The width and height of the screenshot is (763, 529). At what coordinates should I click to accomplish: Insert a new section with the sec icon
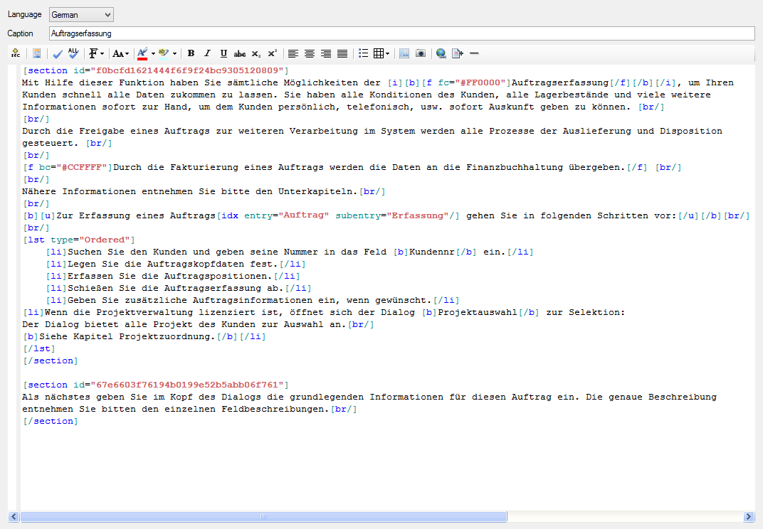16,53
